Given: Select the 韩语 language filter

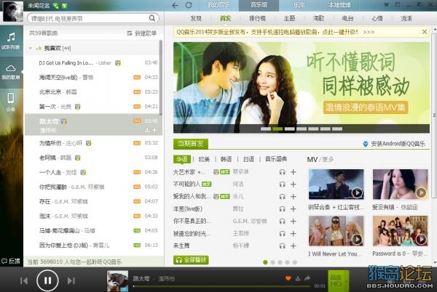Looking at the screenshot, I should 226,159.
